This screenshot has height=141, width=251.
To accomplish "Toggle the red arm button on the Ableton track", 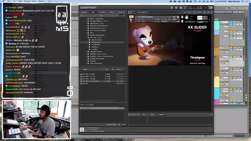I will coord(241,56).
